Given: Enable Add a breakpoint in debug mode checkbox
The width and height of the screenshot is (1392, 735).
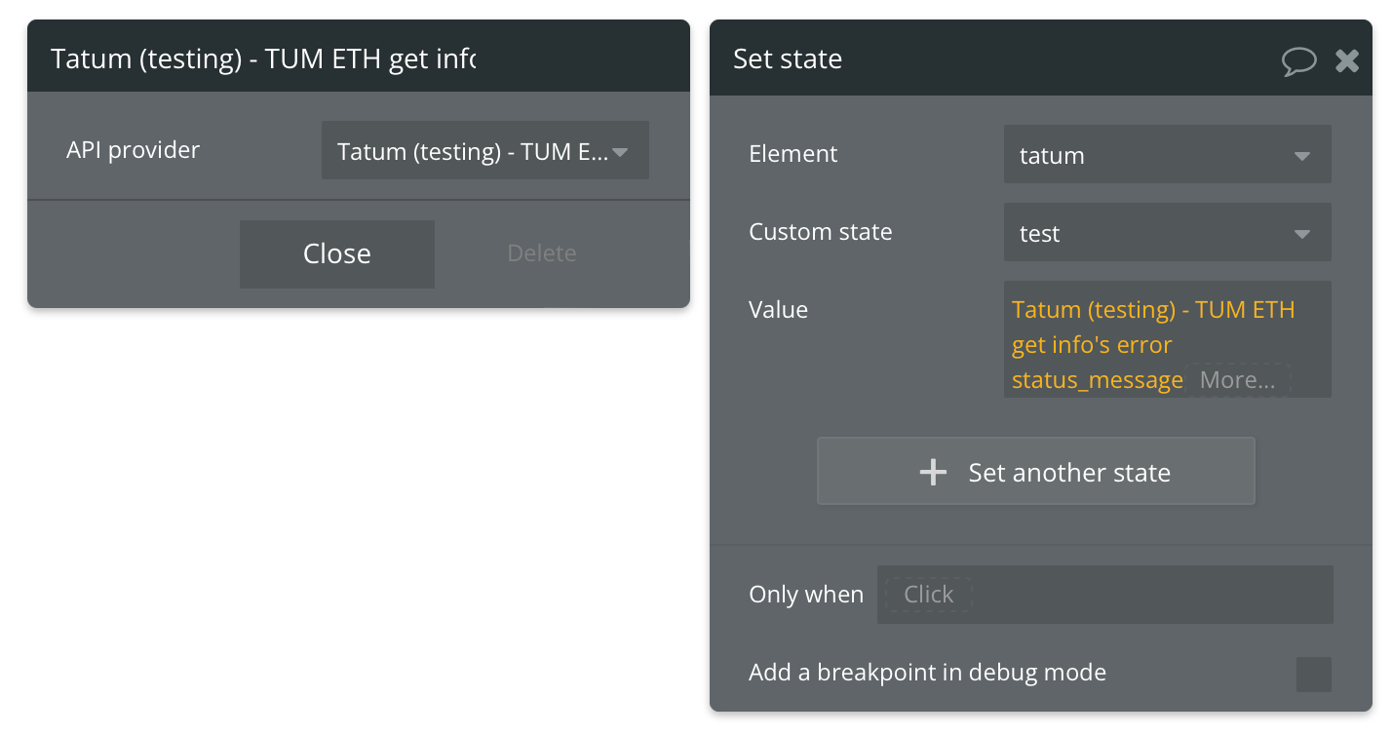Looking at the screenshot, I should click(x=1313, y=674).
